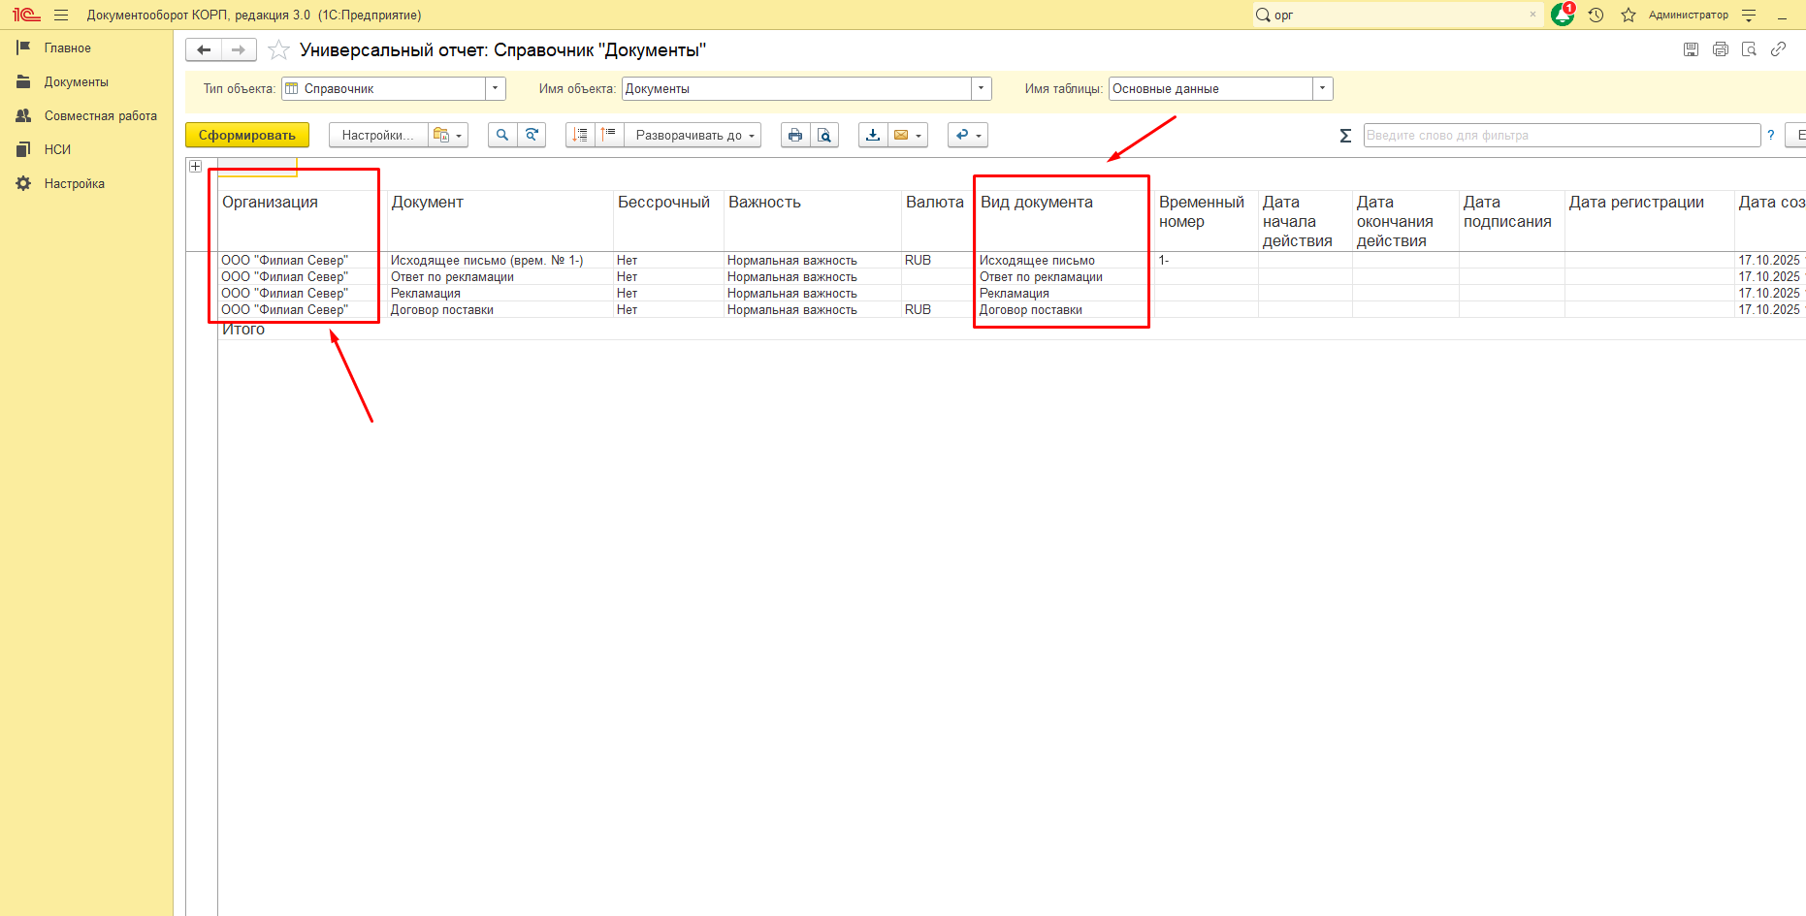
Task: Clear the global search field
Action: coord(1532,15)
